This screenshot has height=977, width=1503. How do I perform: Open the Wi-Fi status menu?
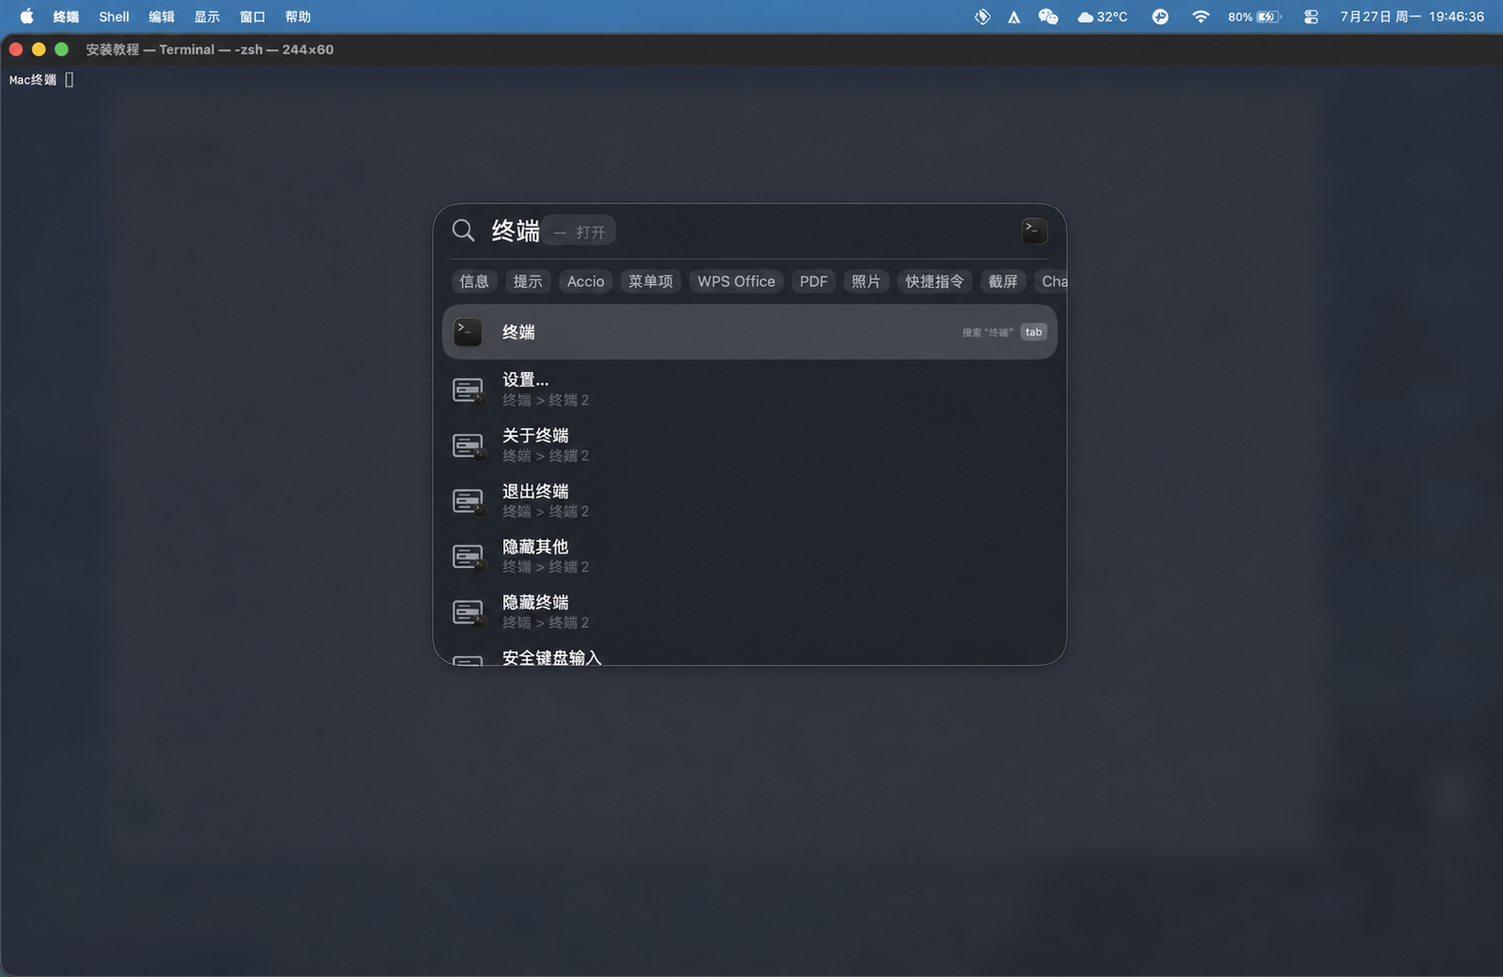(x=1200, y=16)
